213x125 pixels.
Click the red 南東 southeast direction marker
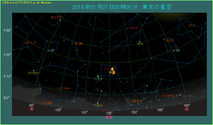tap(109, 117)
